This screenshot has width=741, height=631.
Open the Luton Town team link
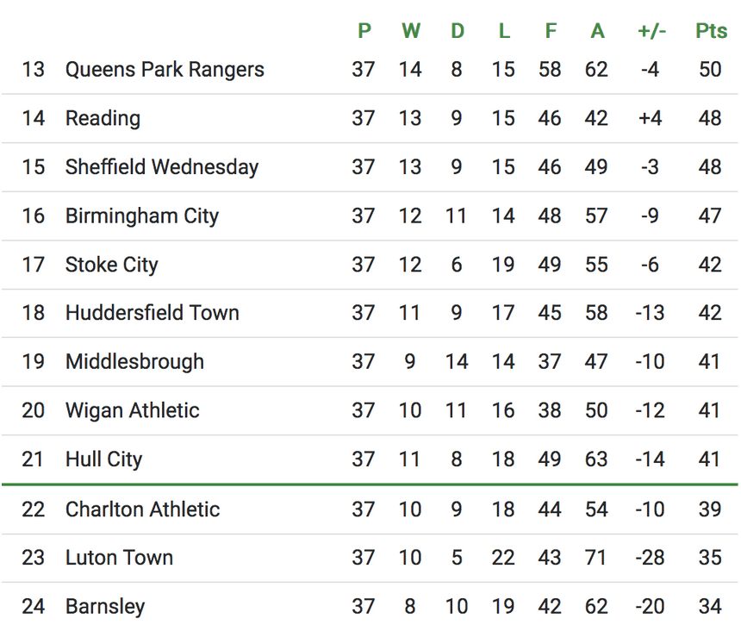[119, 558]
